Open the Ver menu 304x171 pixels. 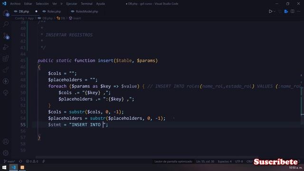55,4
